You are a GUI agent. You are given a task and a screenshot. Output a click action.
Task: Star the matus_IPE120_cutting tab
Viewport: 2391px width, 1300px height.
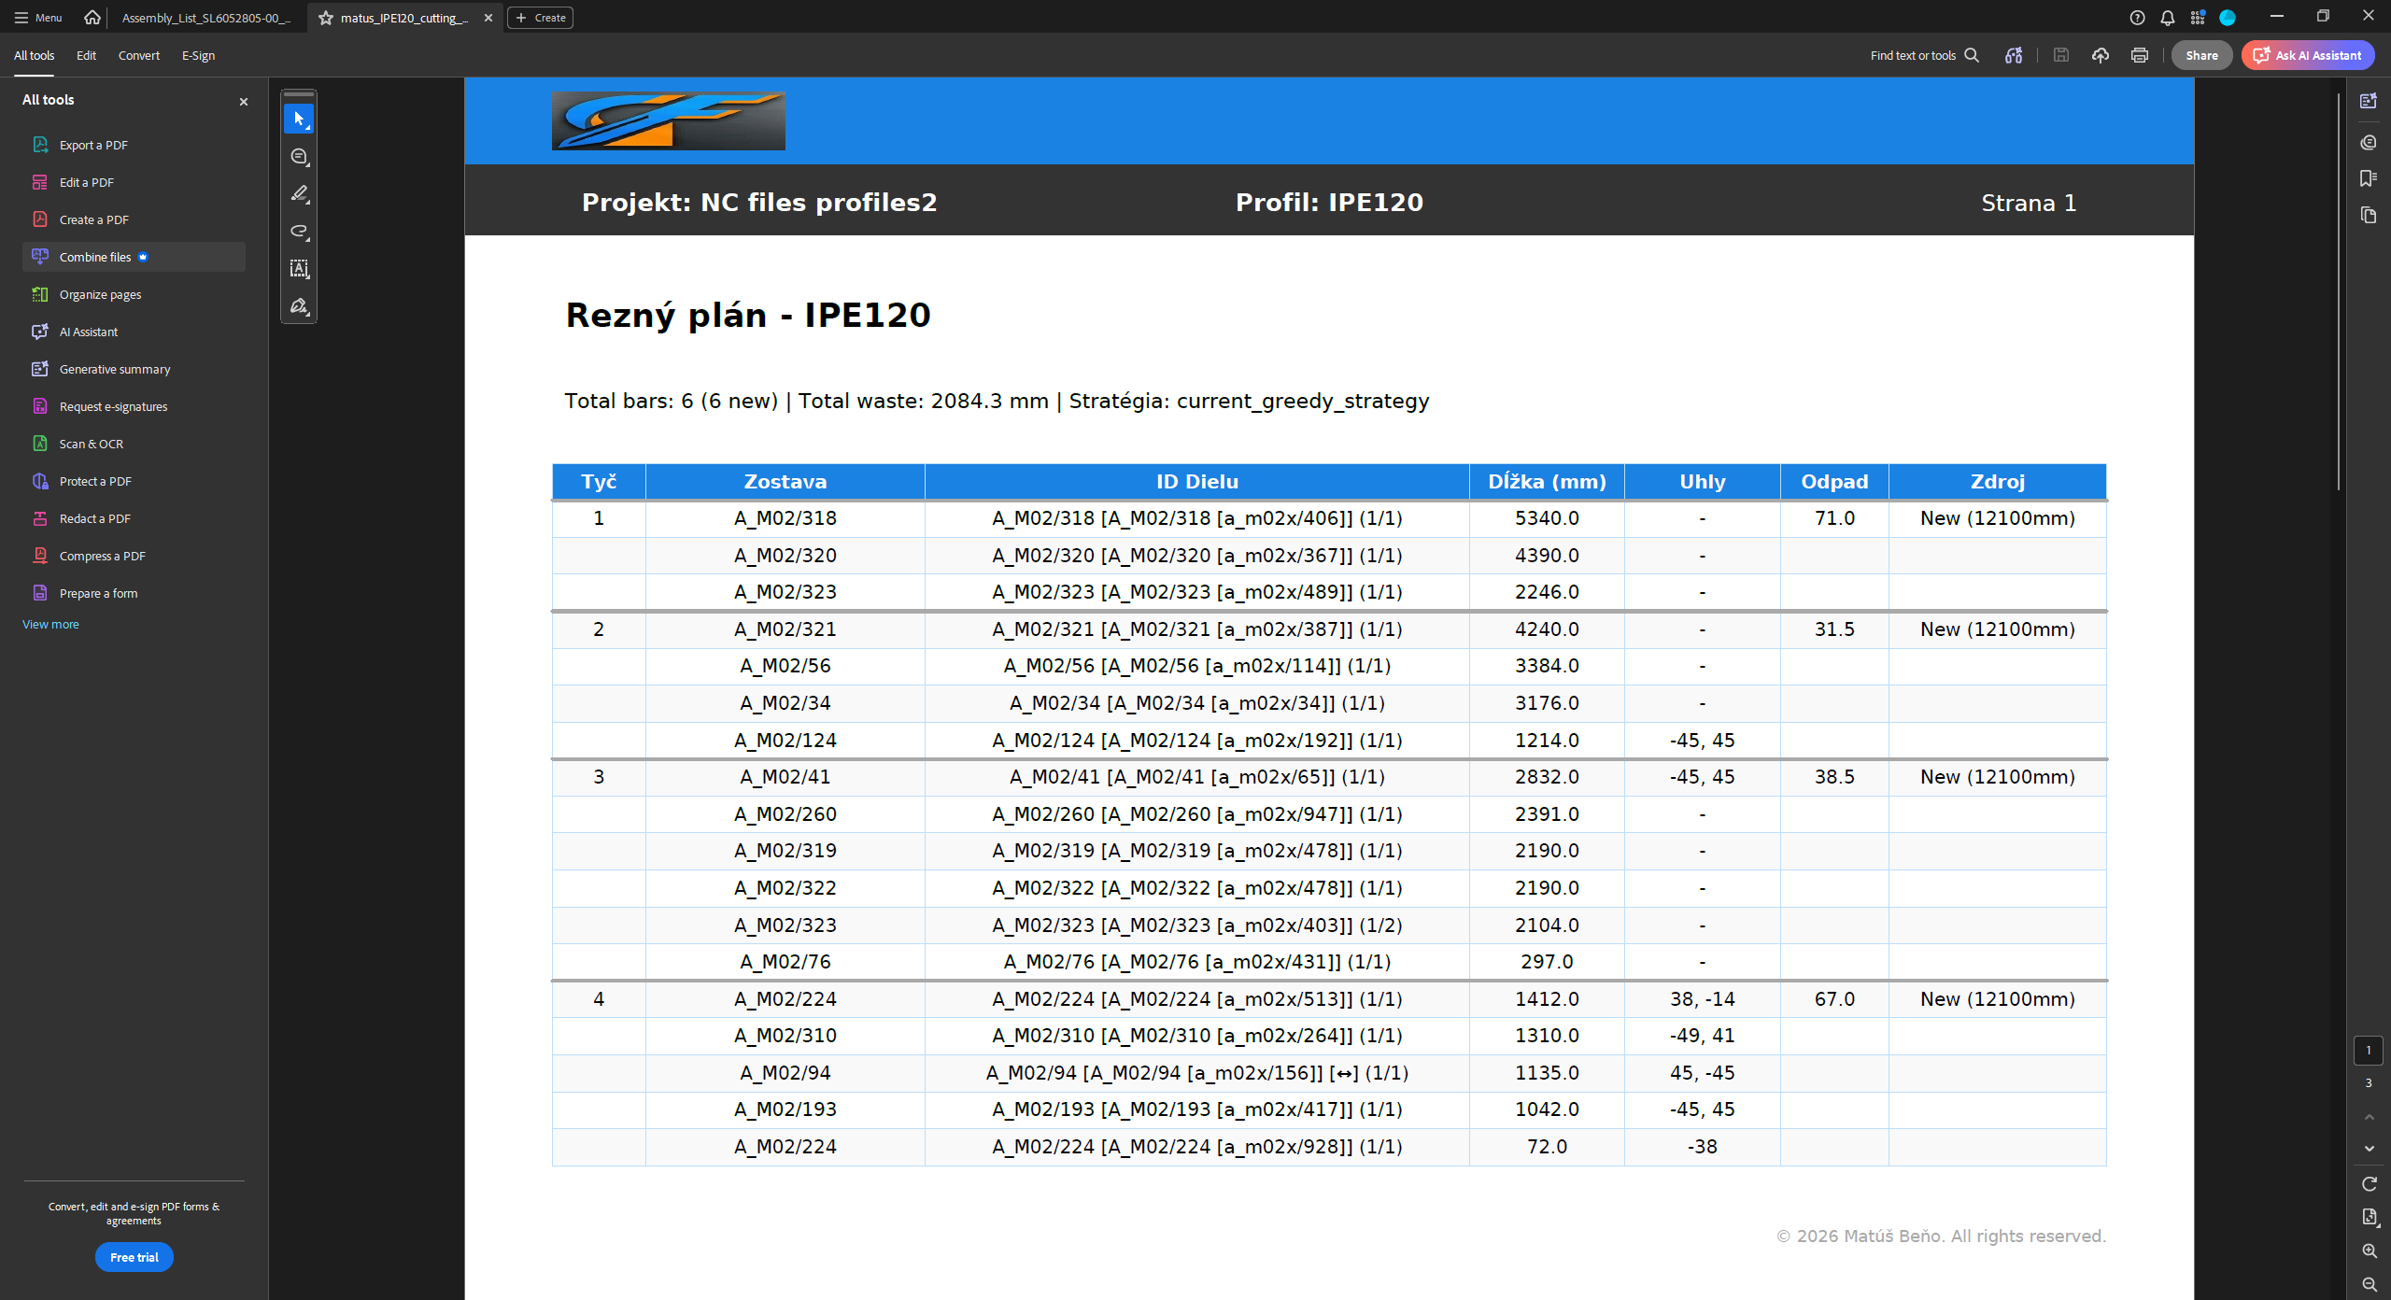coord(326,18)
